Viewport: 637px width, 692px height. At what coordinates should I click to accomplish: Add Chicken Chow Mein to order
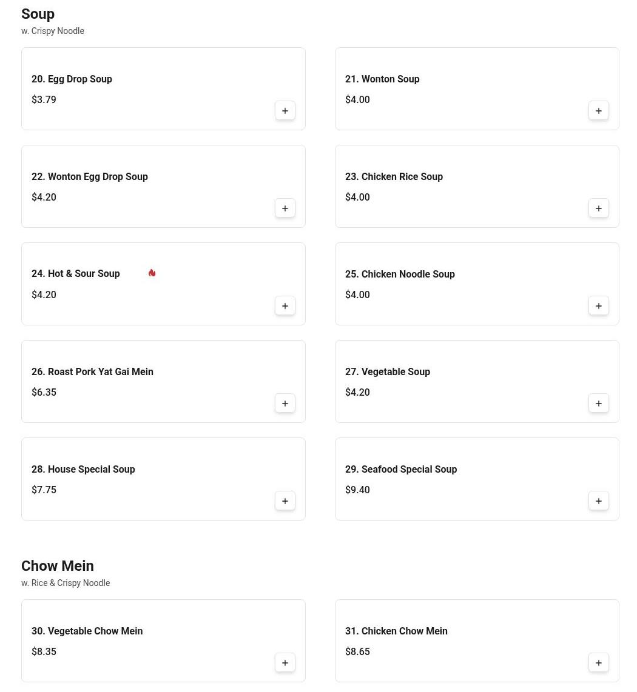pyautogui.click(x=599, y=663)
